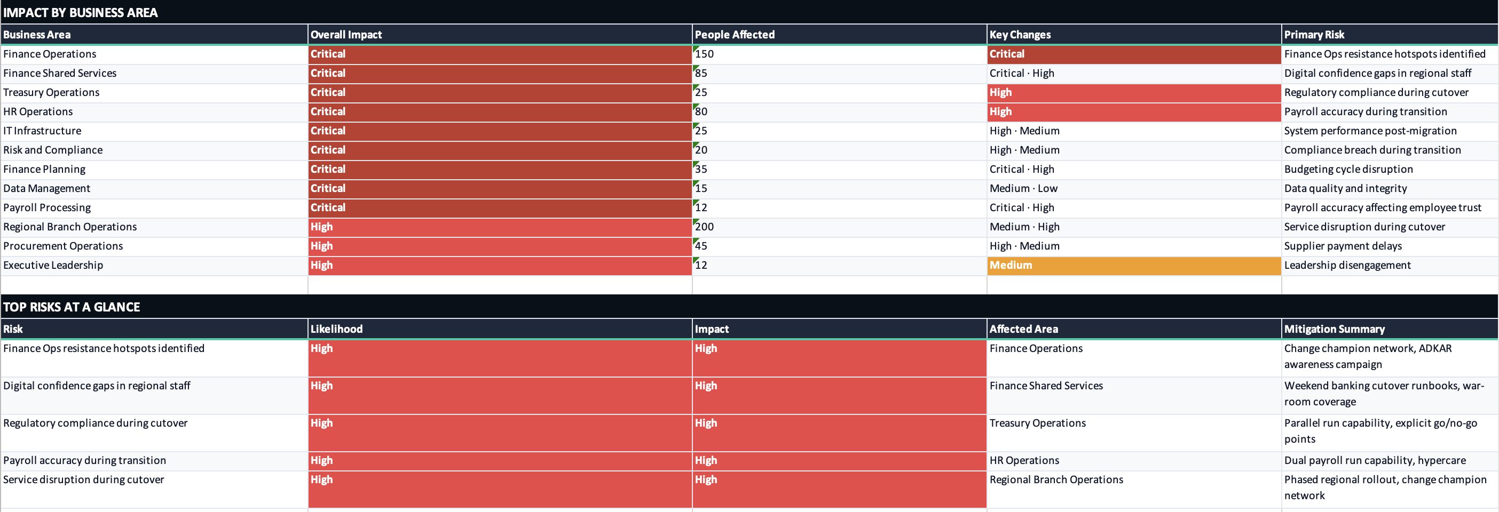This screenshot has height=512, width=1499.
Task: Select 'Supplier payment delays' cell
Action: [x=1390, y=246]
